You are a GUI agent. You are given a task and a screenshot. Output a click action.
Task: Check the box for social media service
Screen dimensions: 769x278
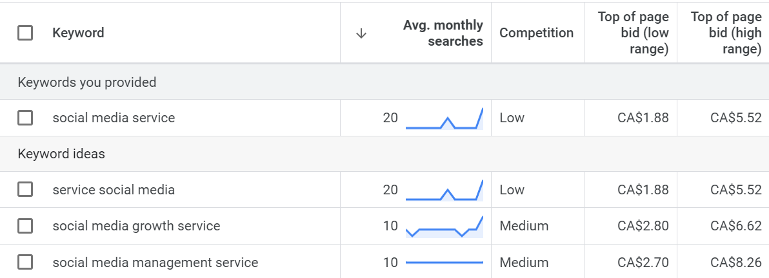[x=25, y=118]
